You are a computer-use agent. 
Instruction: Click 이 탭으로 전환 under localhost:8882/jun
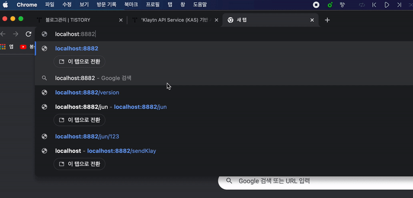click(x=80, y=120)
